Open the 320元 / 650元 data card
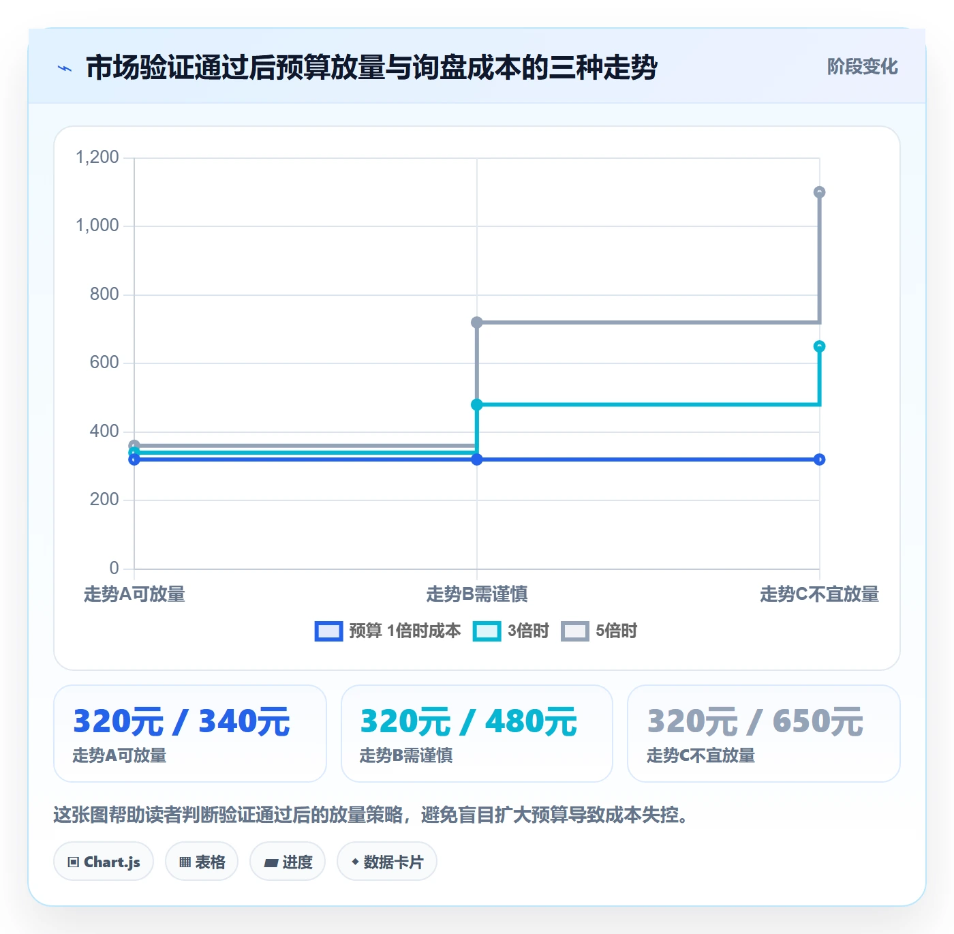The height and width of the screenshot is (934, 954). coord(764,734)
